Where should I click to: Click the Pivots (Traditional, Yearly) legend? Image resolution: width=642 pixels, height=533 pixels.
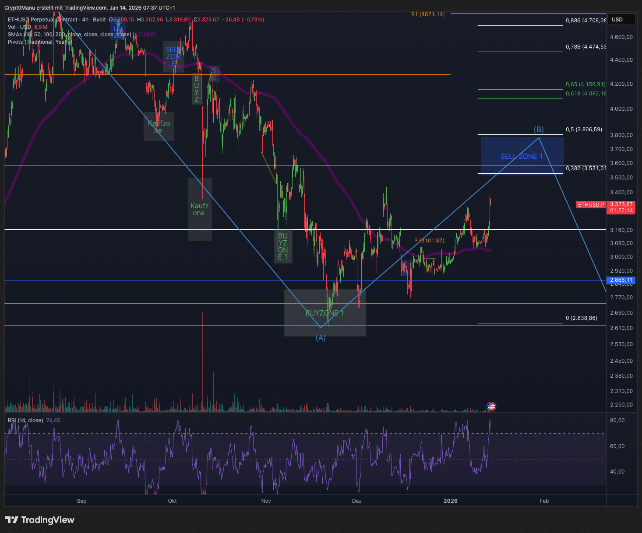39,42
